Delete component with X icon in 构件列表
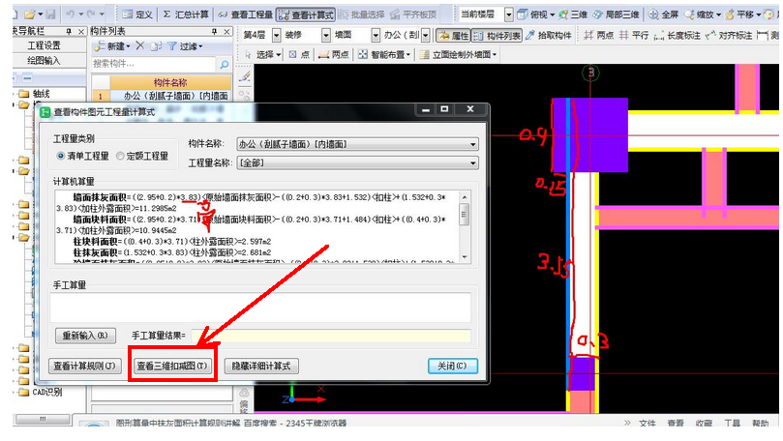The width and height of the screenshot is (783, 441). click(x=139, y=45)
